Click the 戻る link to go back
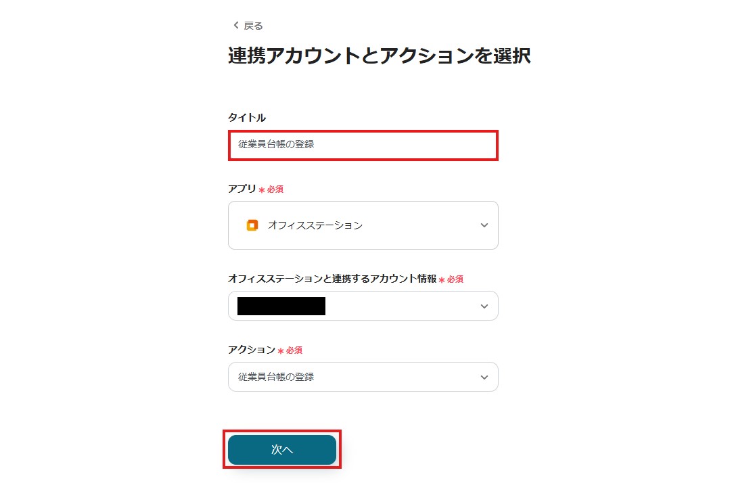The image size is (732, 483). point(252,25)
